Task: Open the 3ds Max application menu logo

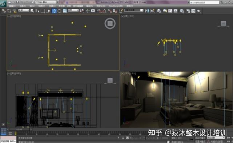Action: point(3,3)
